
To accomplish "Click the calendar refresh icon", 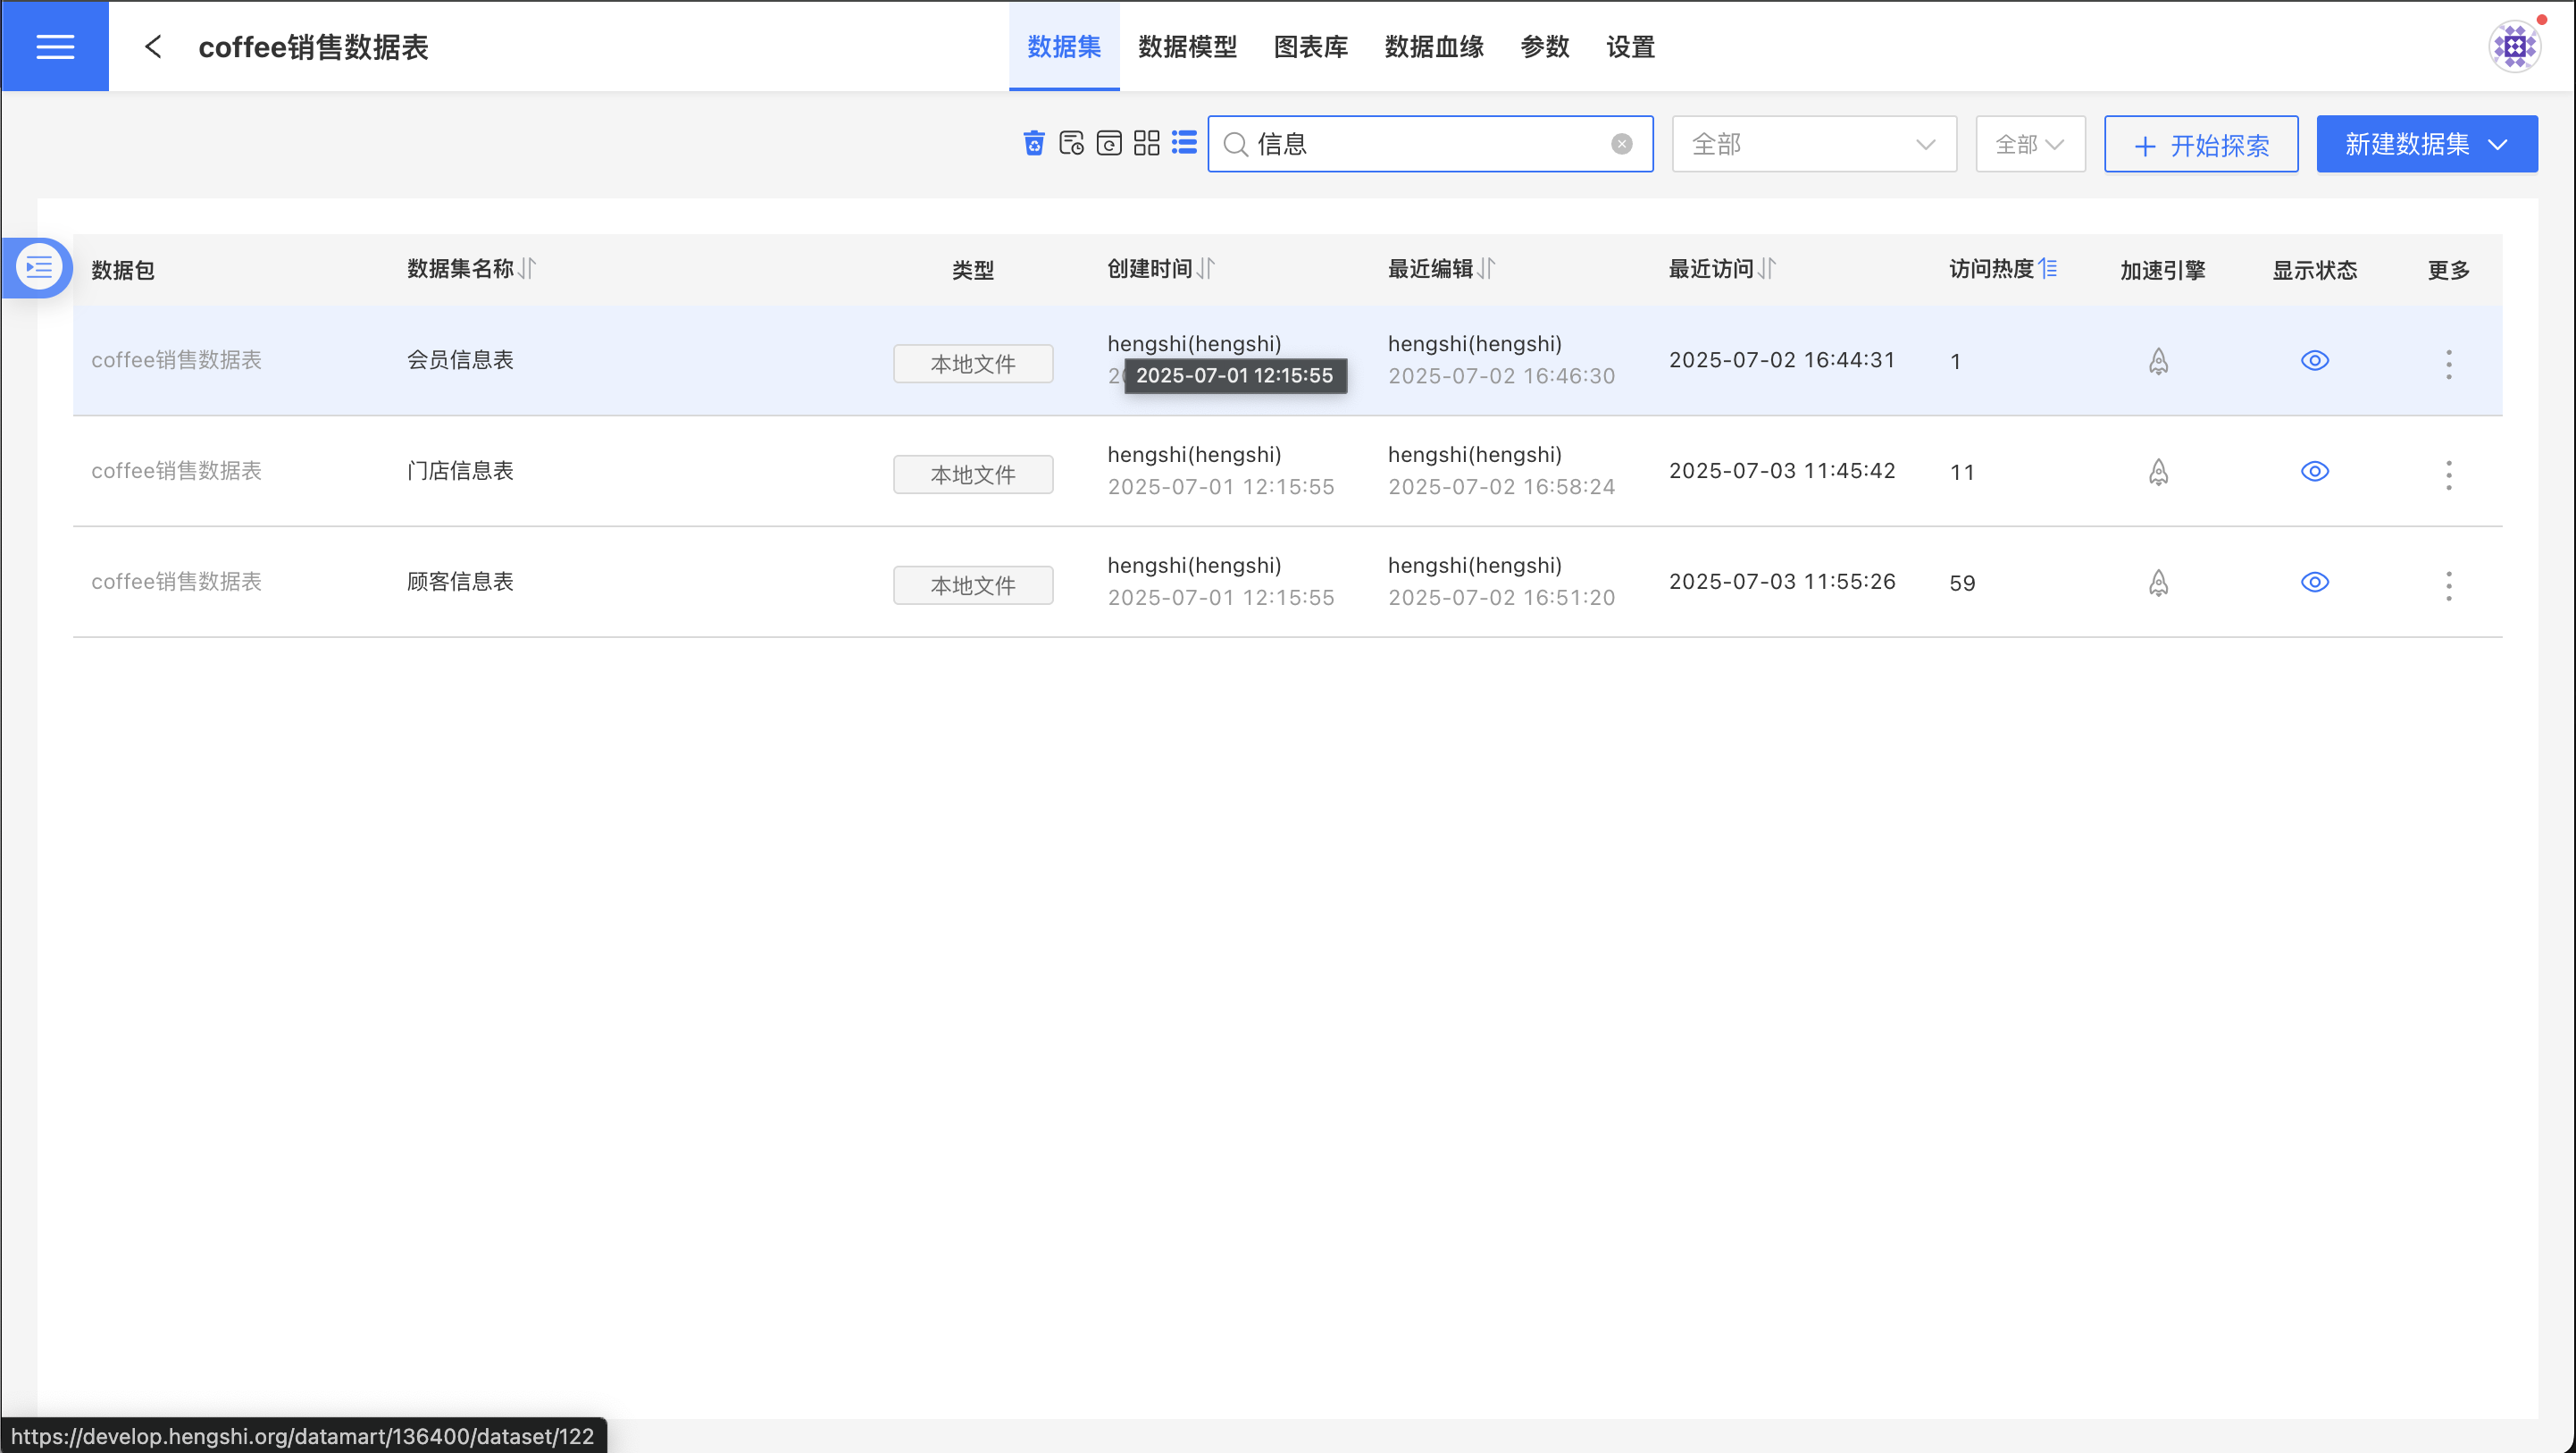I will point(1109,143).
